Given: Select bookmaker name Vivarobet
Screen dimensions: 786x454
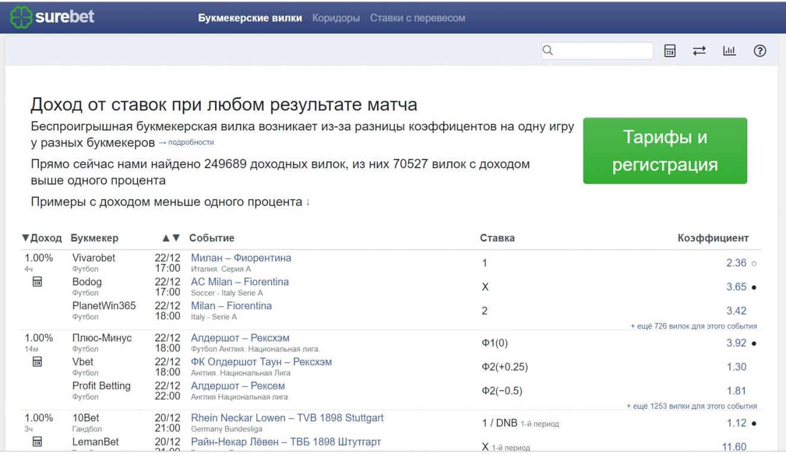Looking at the screenshot, I should (x=93, y=258).
